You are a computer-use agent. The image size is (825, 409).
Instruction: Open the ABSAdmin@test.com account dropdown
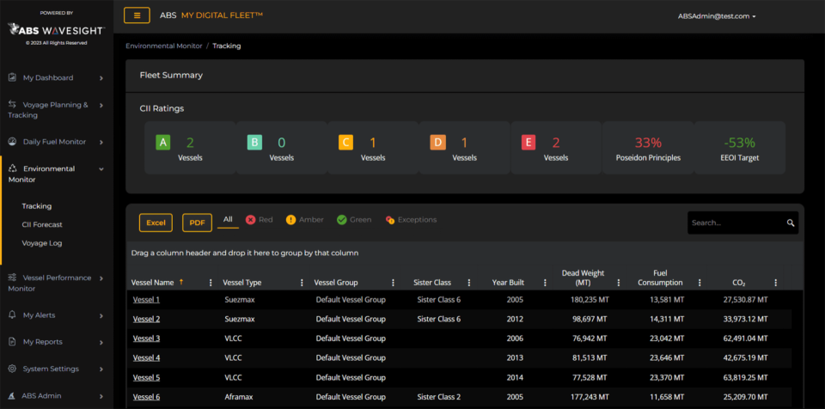(x=717, y=16)
